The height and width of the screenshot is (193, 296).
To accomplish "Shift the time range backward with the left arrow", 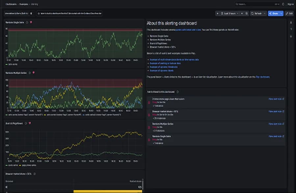I will click(217, 13).
